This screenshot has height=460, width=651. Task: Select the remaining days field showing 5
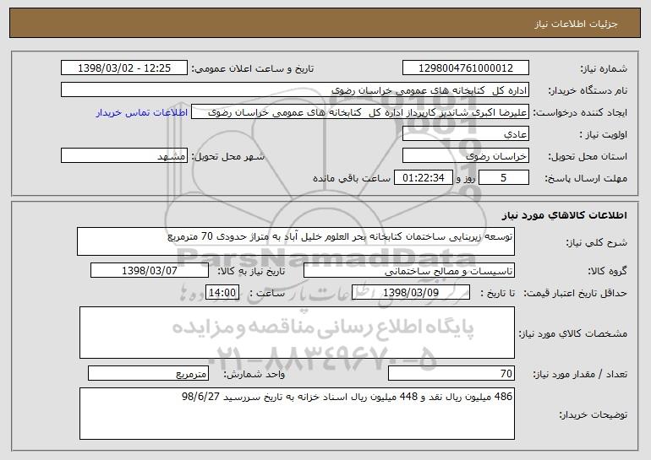[503, 178]
